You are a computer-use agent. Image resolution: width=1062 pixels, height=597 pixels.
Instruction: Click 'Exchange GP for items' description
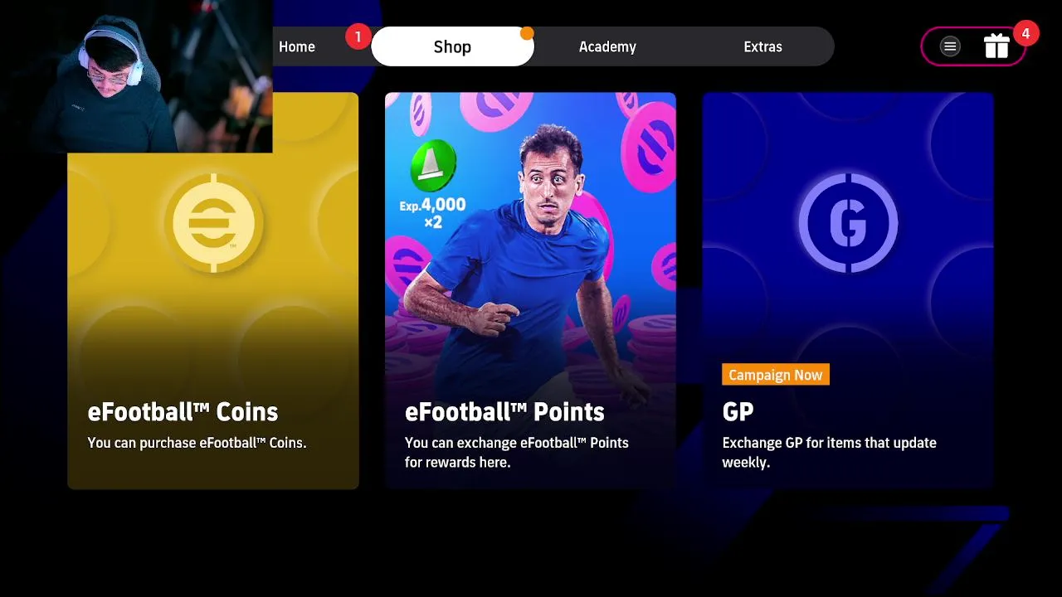click(x=829, y=453)
